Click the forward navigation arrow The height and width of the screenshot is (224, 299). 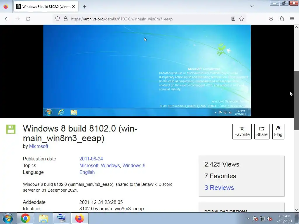tap(18, 19)
